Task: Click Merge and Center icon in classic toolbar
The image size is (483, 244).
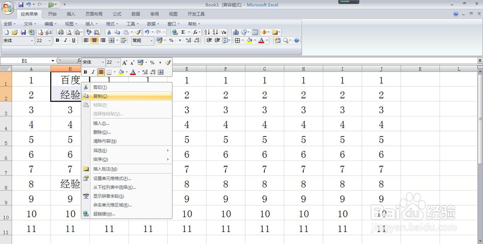Action: click(x=111, y=41)
